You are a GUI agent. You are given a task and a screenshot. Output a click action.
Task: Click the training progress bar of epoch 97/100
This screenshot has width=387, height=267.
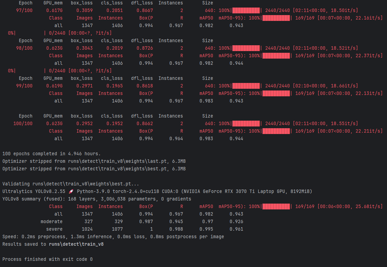tap(246, 10)
